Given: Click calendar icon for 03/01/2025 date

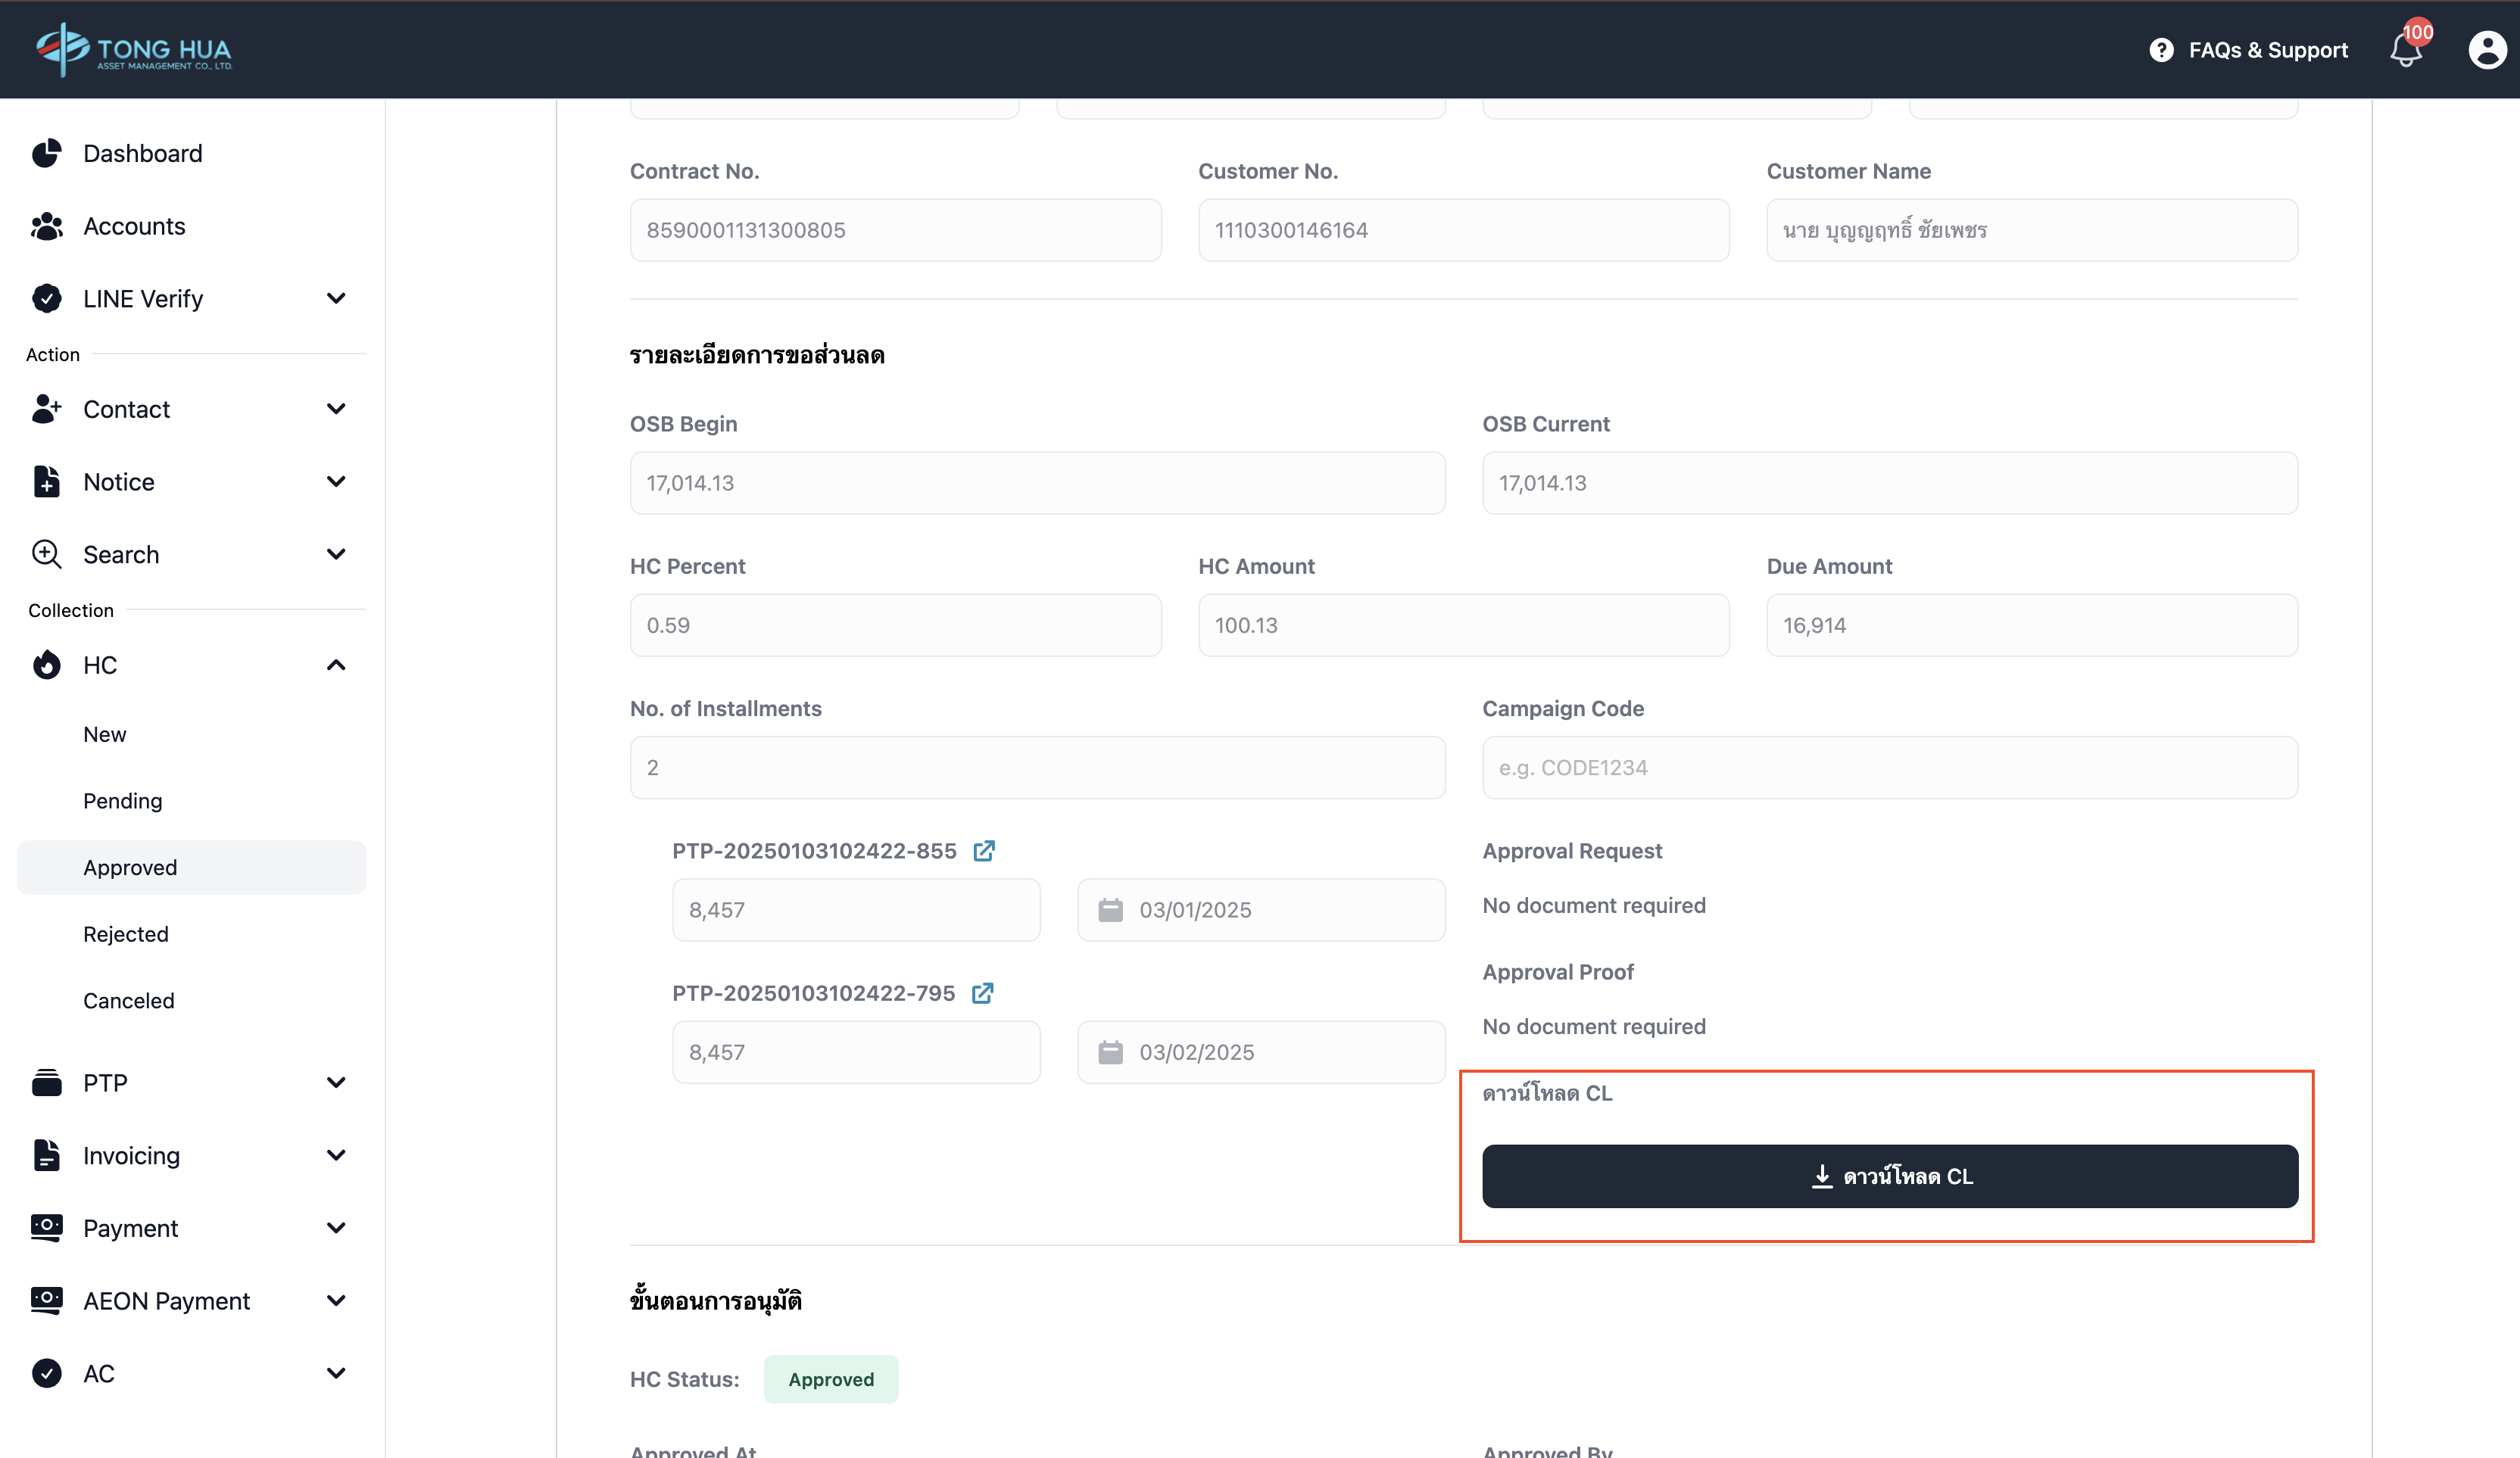Looking at the screenshot, I should coord(1110,910).
